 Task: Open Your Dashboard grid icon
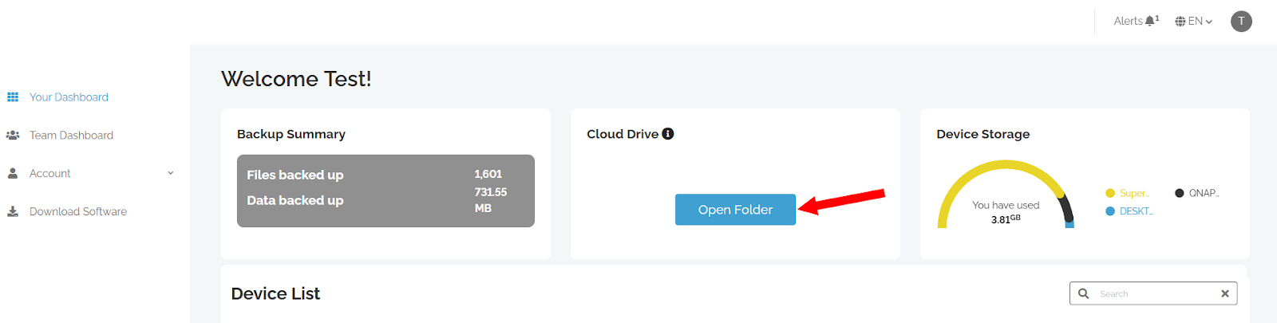[13, 97]
